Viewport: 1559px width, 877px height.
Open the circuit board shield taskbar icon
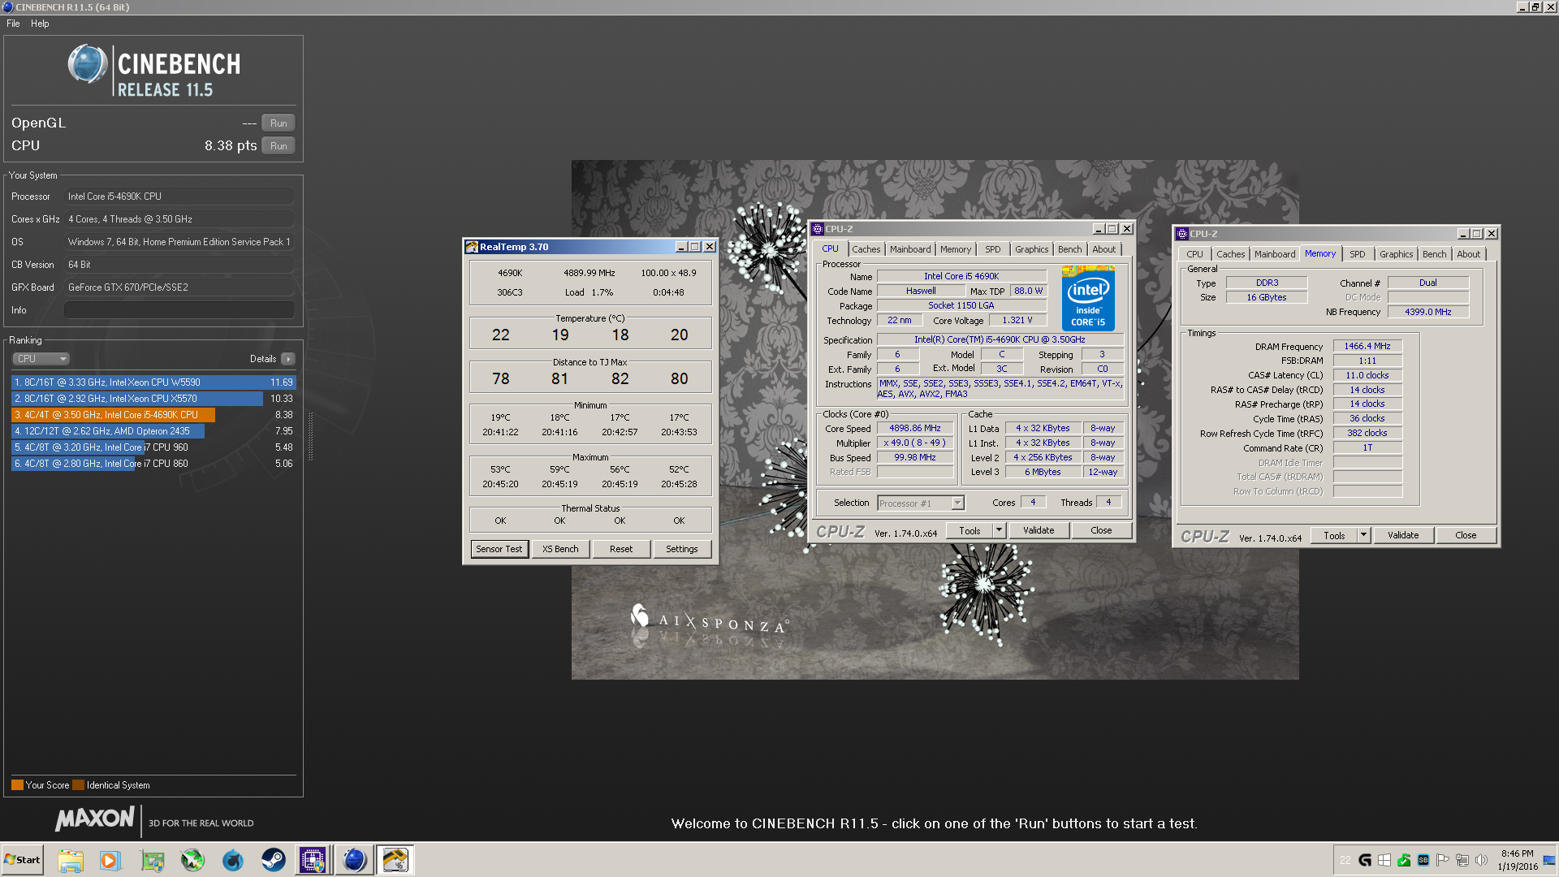(152, 860)
